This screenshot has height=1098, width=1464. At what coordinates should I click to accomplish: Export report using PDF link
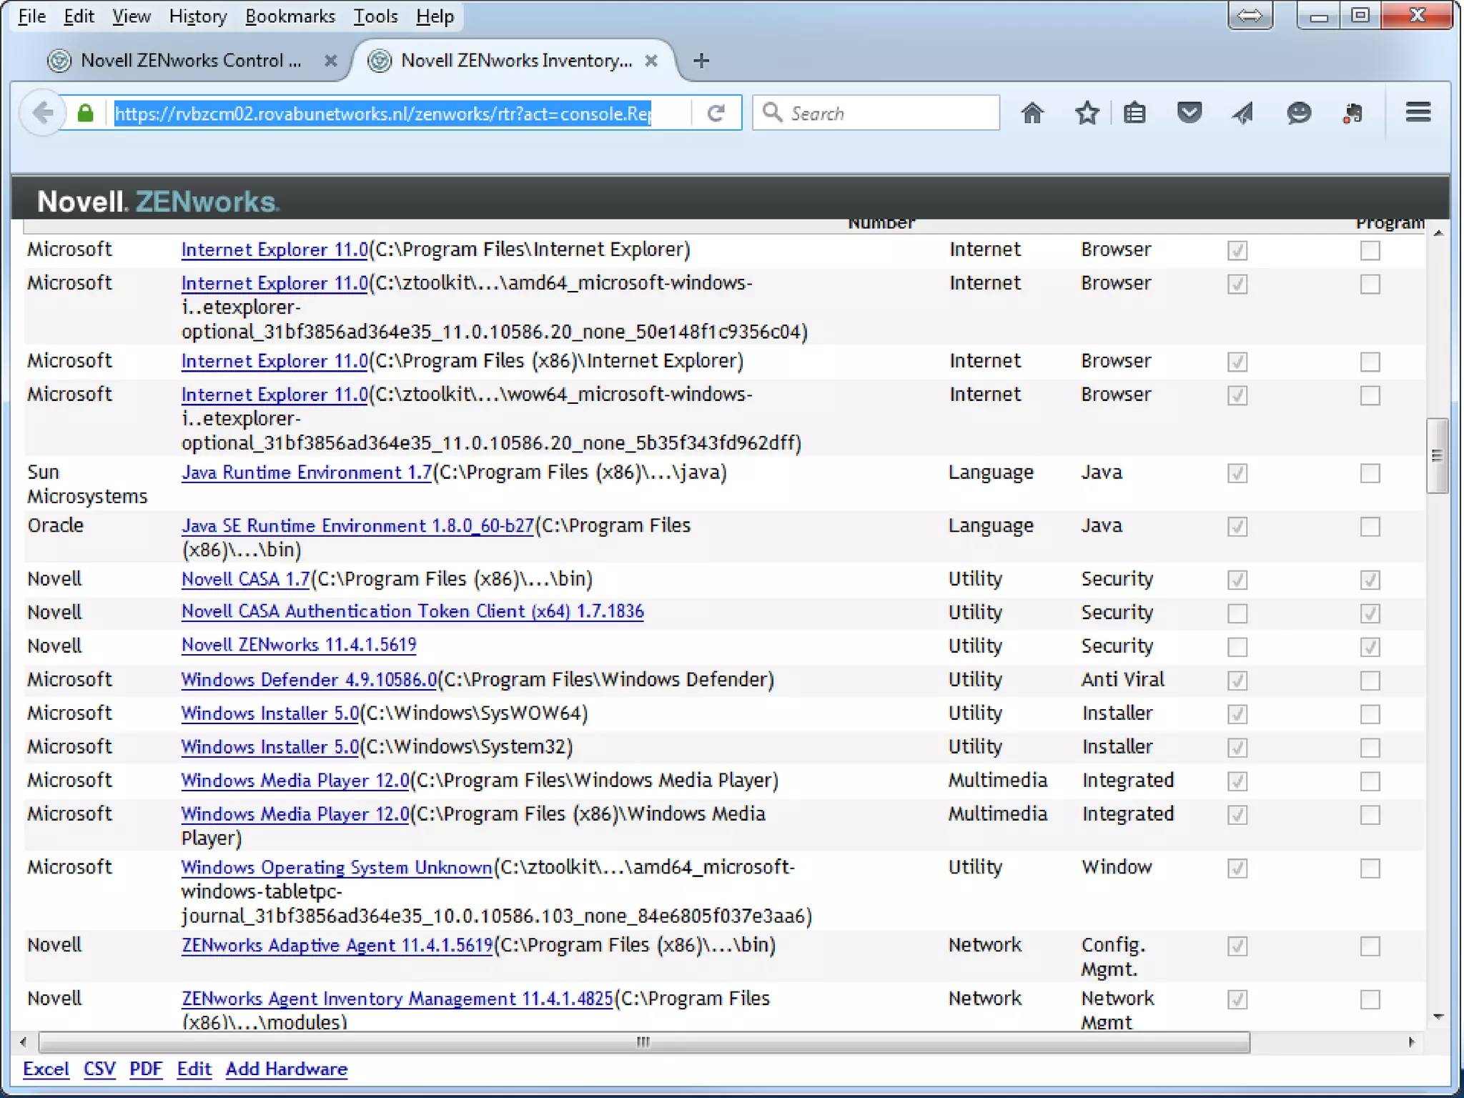click(x=146, y=1069)
